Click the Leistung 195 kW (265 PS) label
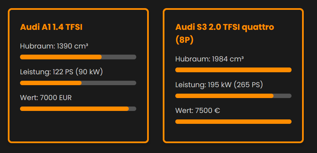The width and height of the screenshot is (317, 153). coord(219,85)
